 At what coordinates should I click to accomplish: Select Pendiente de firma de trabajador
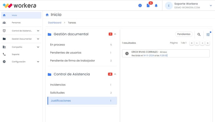[x=82, y=61]
